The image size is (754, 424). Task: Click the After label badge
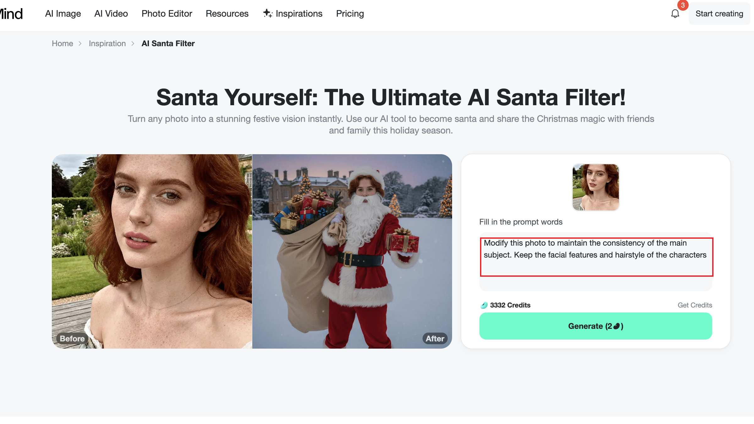(x=435, y=339)
